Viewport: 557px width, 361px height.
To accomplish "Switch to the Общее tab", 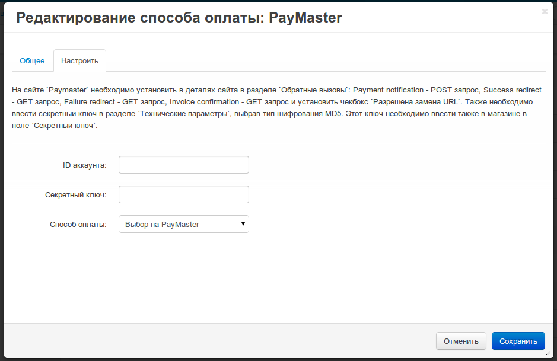I will click(x=32, y=61).
